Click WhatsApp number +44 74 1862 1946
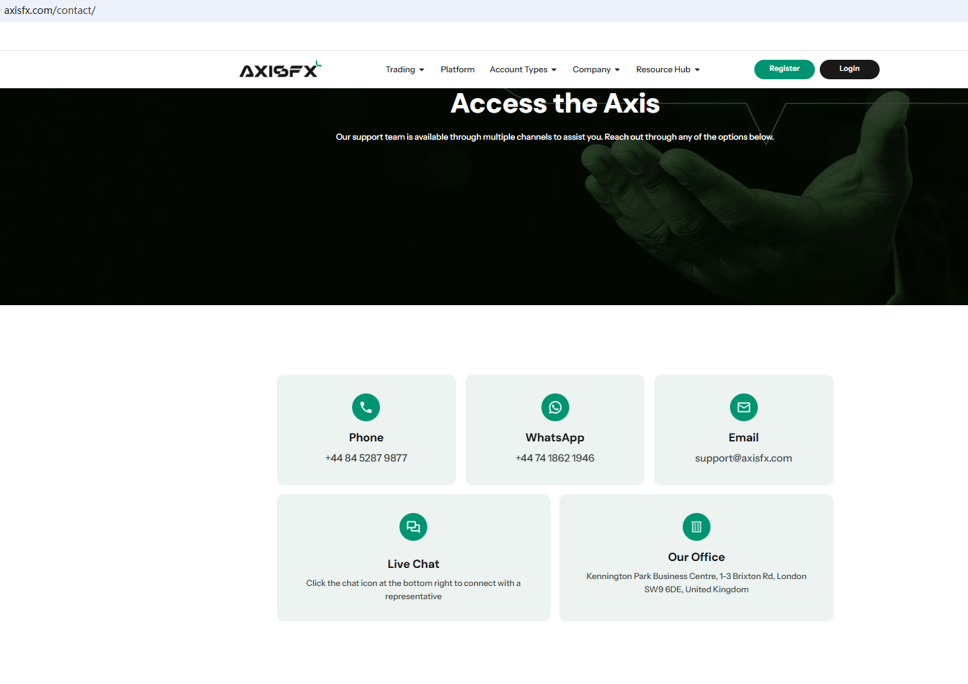The image size is (968, 684). [x=555, y=458]
